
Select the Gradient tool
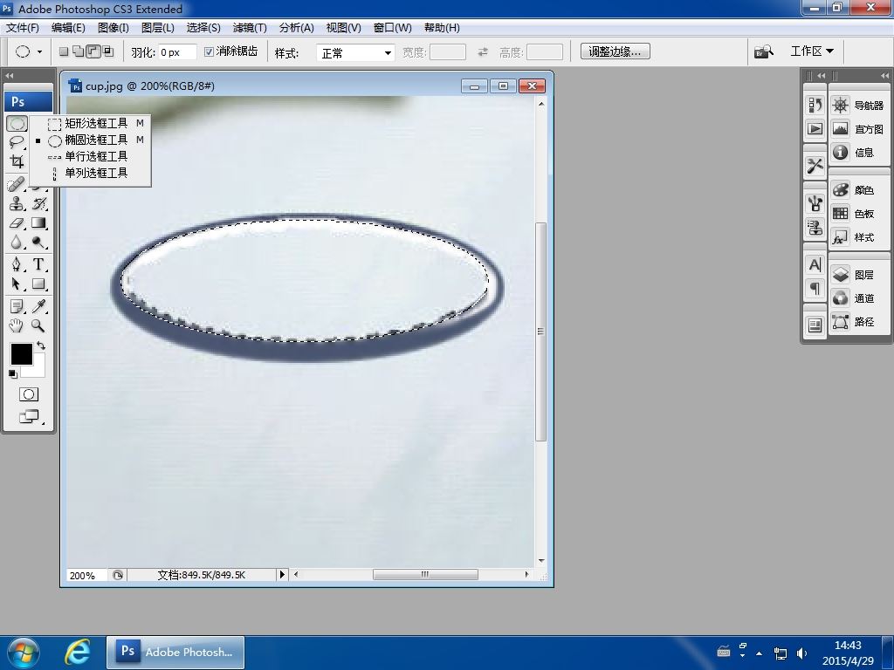(38, 222)
